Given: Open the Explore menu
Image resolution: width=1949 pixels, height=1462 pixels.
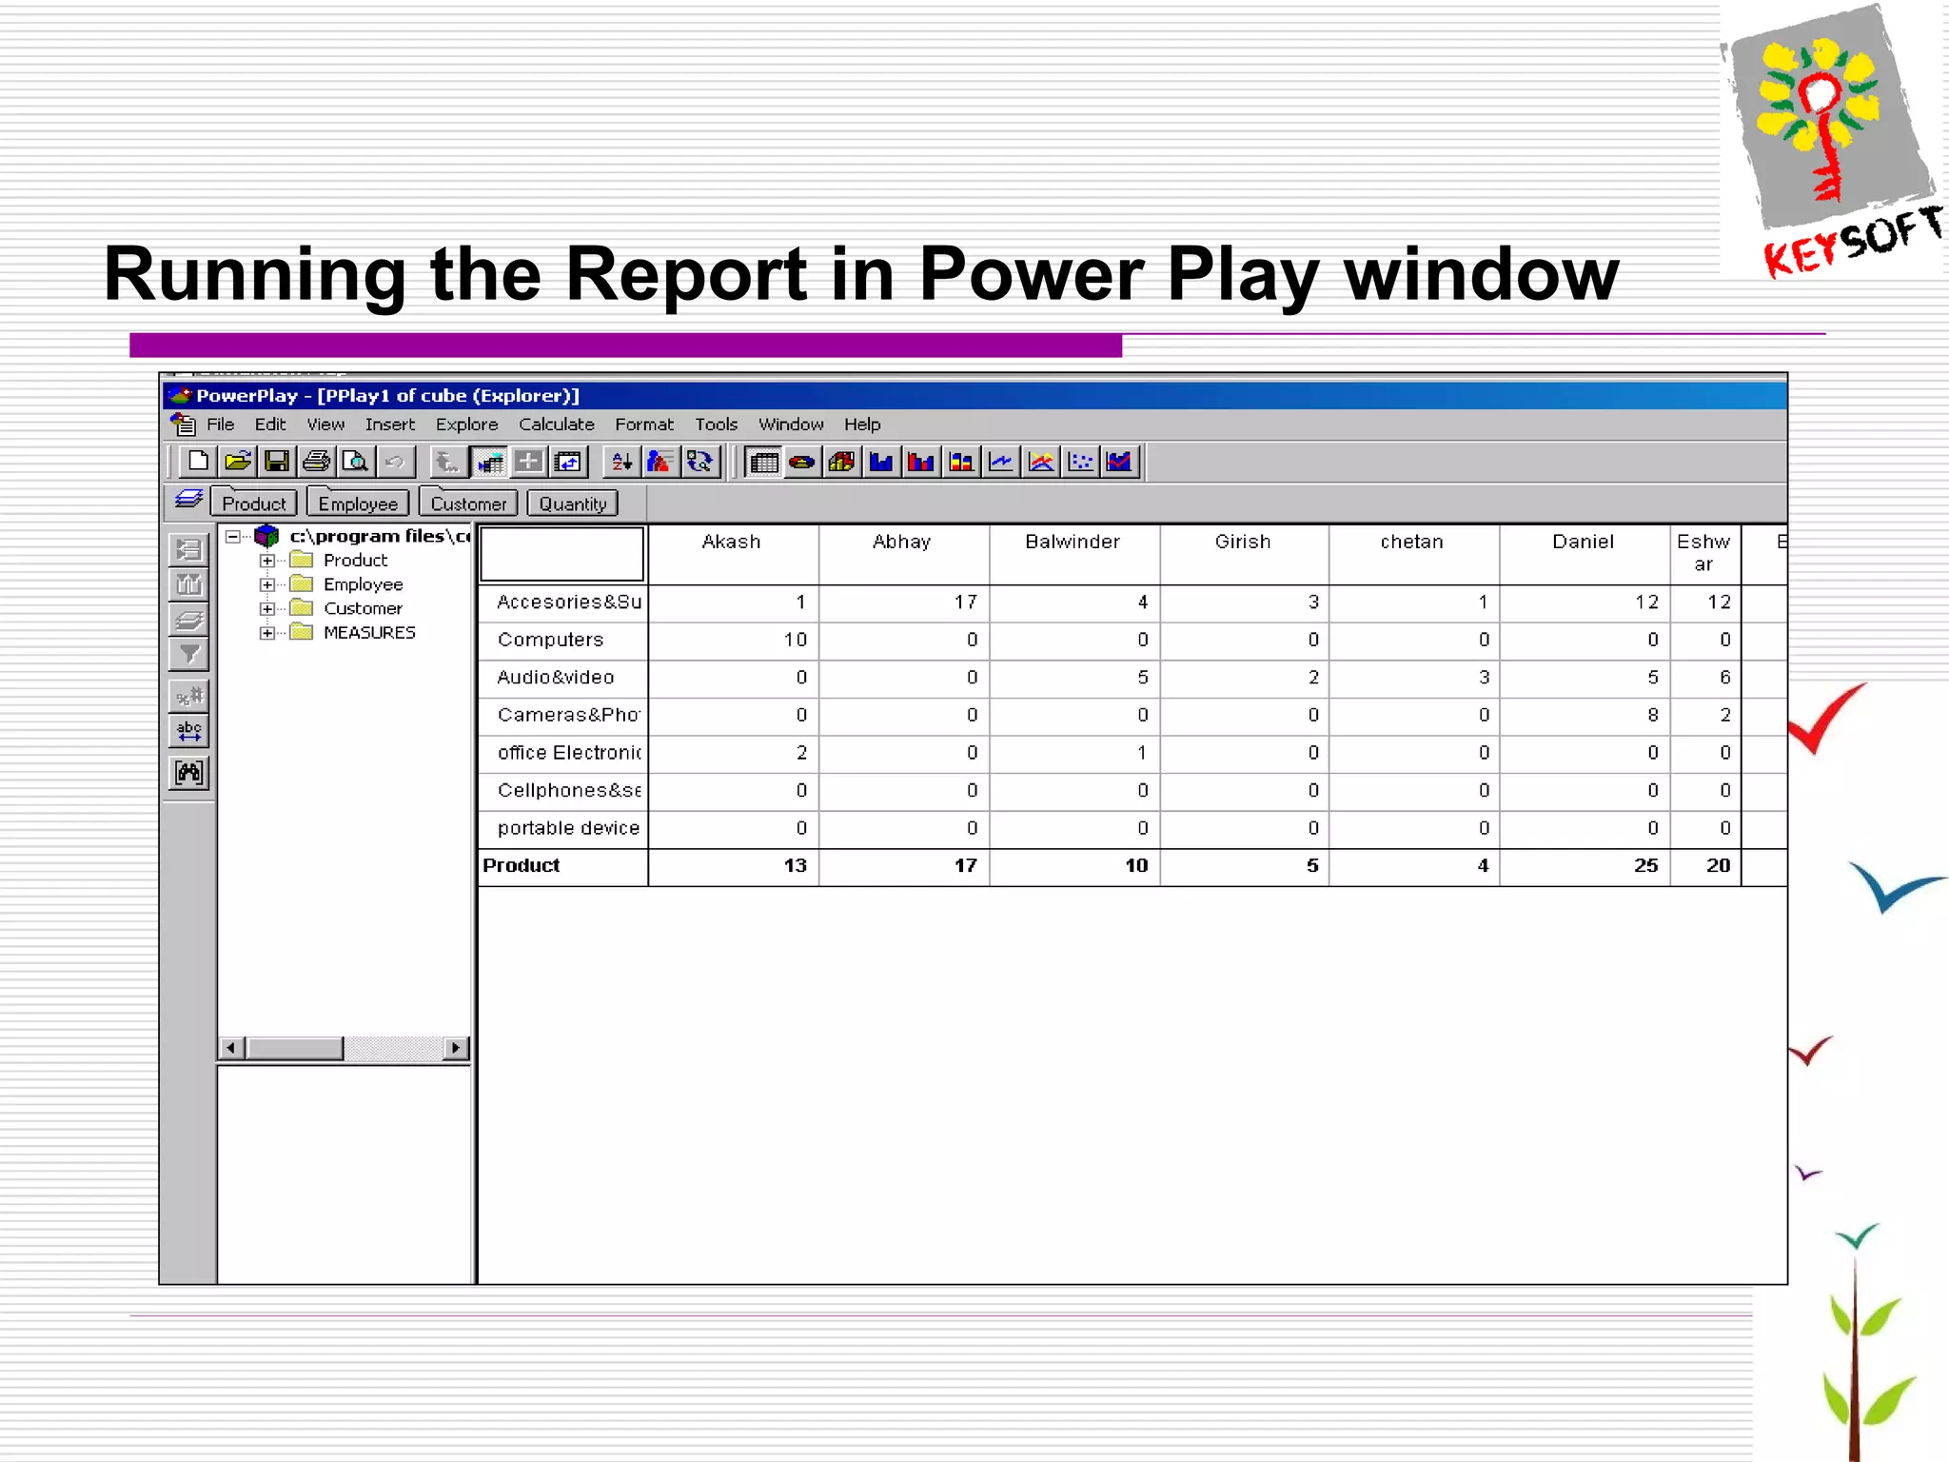Looking at the screenshot, I should click(466, 425).
